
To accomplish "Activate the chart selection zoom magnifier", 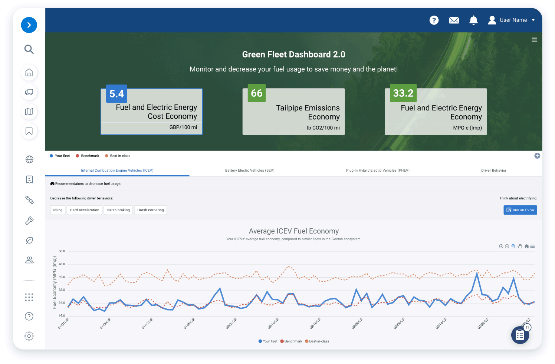I will click(513, 246).
